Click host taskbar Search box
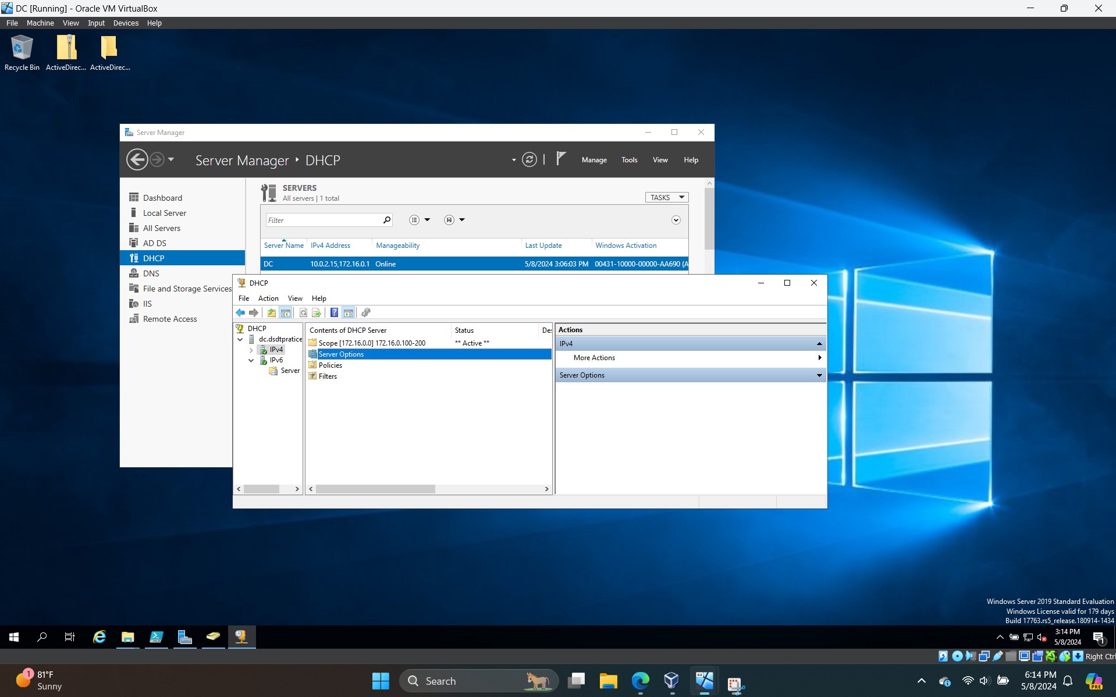The image size is (1116, 697). [x=478, y=681]
